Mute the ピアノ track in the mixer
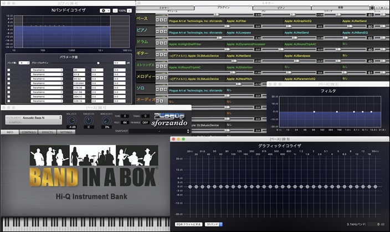This screenshot has height=232, width=390. (157, 32)
